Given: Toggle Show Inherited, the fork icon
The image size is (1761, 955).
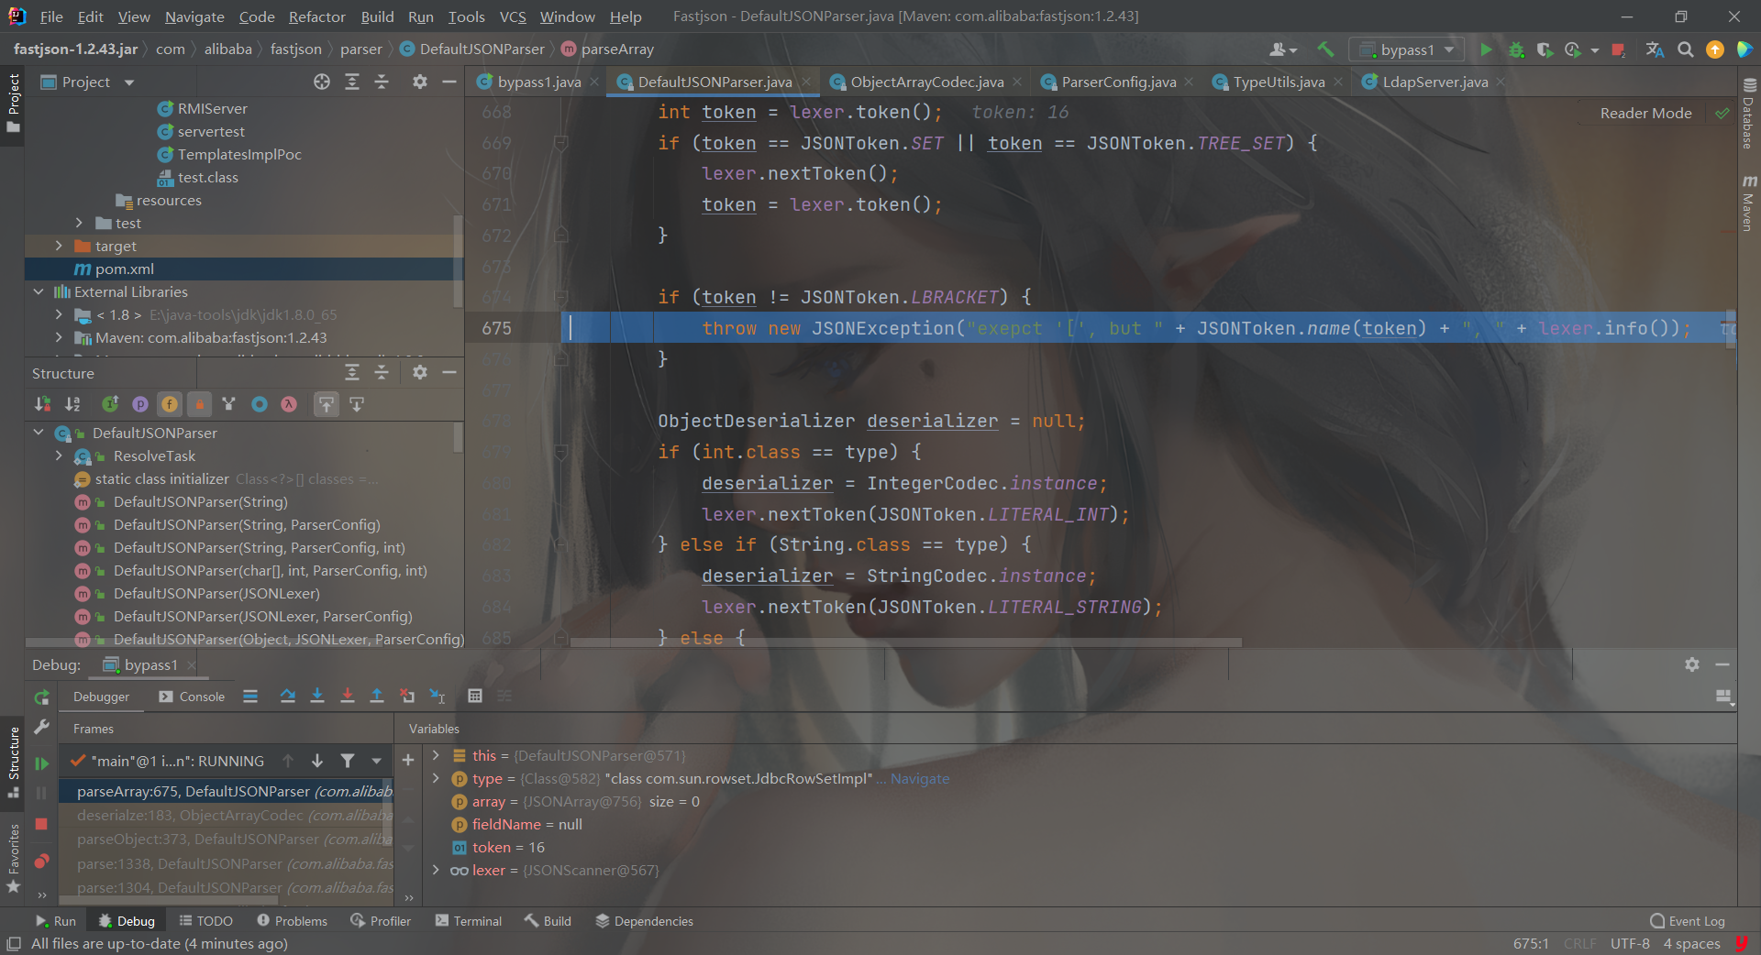Looking at the screenshot, I should pyautogui.click(x=229, y=404).
